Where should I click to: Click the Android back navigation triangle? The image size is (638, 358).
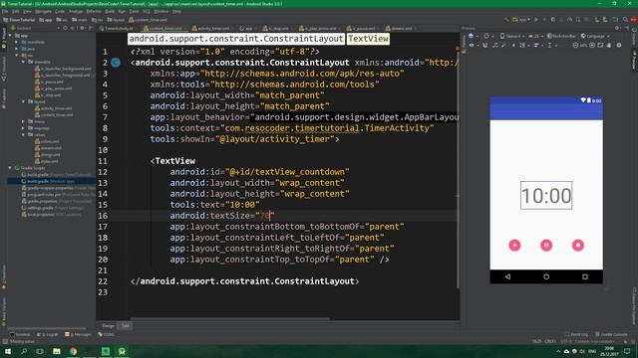[507, 276]
